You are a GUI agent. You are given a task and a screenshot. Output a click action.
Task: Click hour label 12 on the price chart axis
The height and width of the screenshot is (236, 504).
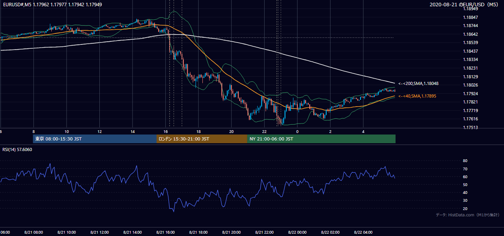100,131
